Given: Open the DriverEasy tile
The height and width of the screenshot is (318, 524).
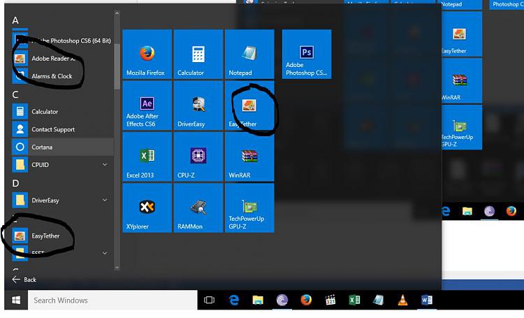Looking at the screenshot, I should coord(198,106).
